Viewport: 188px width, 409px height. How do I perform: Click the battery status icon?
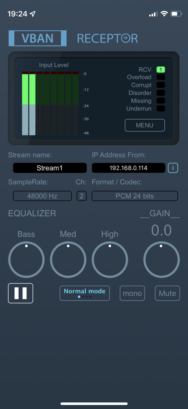(176, 14)
